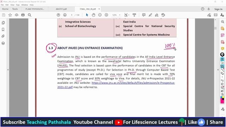Image resolution: width=226 pixels, height=127 pixels.
Task: Open the Create PDF tool in right pane
Action: pos(222,42)
